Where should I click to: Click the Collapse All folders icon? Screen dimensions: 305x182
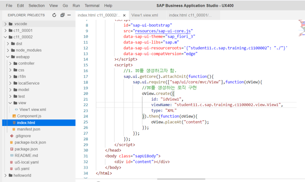[62, 15]
